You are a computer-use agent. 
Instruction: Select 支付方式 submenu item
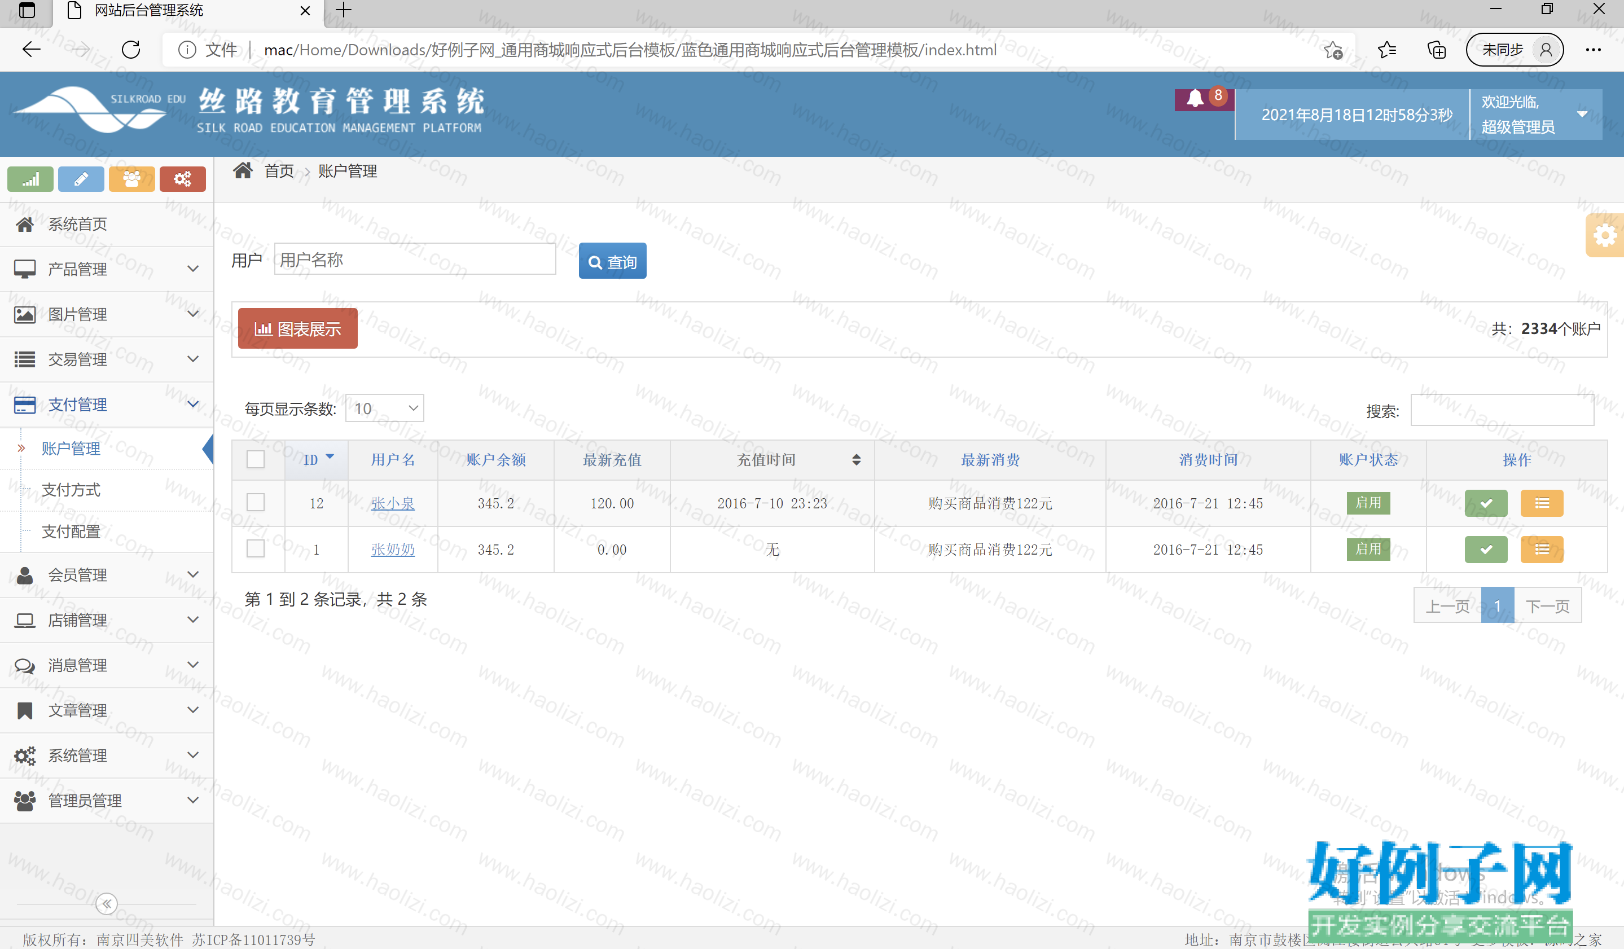coord(107,490)
